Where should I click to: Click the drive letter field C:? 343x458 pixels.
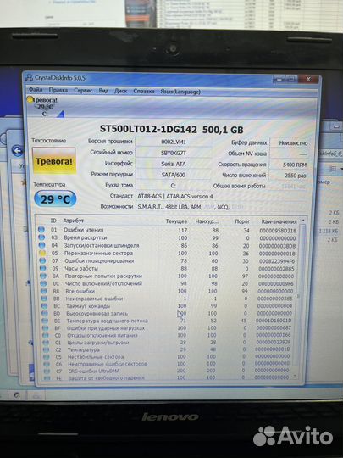tap(174, 186)
